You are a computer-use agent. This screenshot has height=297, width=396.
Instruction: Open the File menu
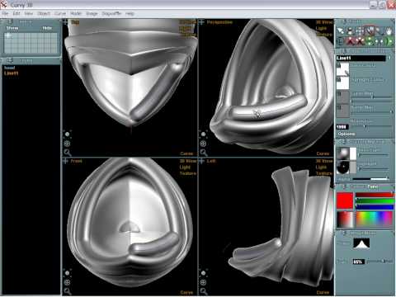(x=5, y=13)
